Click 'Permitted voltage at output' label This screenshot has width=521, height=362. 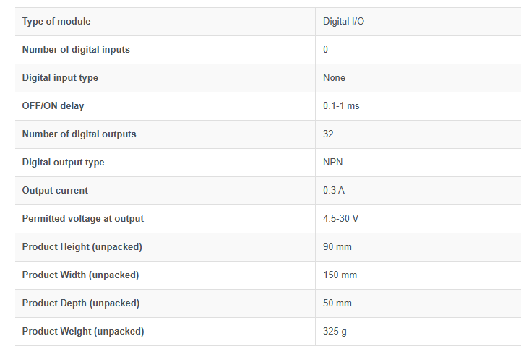pyautogui.click(x=82, y=219)
